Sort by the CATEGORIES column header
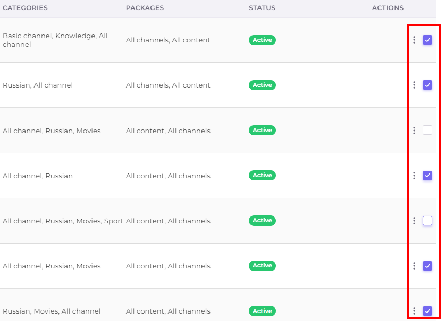The image size is (445, 321). [26, 8]
